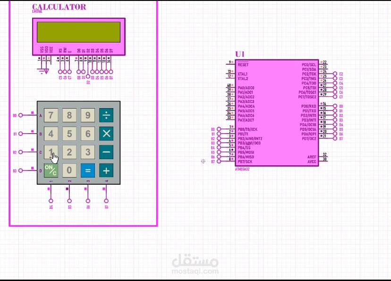Image resolution: width=391 pixels, height=281 pixels.
Task: Select the U1 component label
Action: (x=239, y=54)
